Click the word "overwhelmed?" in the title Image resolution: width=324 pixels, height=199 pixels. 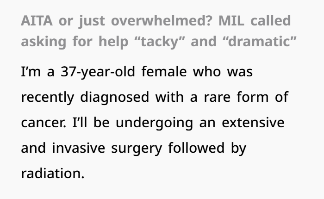(x=162, y=21)
